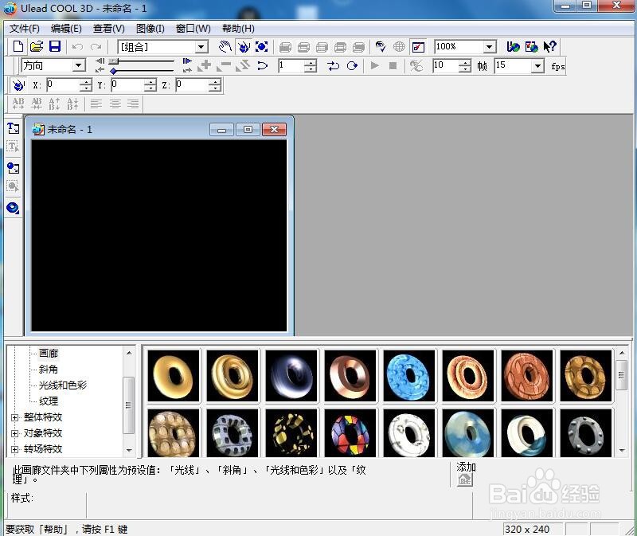The image size is (637, 536).
Task: Click the Z coordinate input field
Action: (x=192, y=85)
